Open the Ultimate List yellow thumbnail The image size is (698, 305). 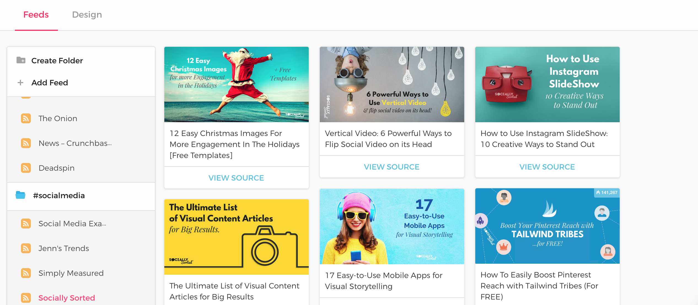click(x=236, y=237)
